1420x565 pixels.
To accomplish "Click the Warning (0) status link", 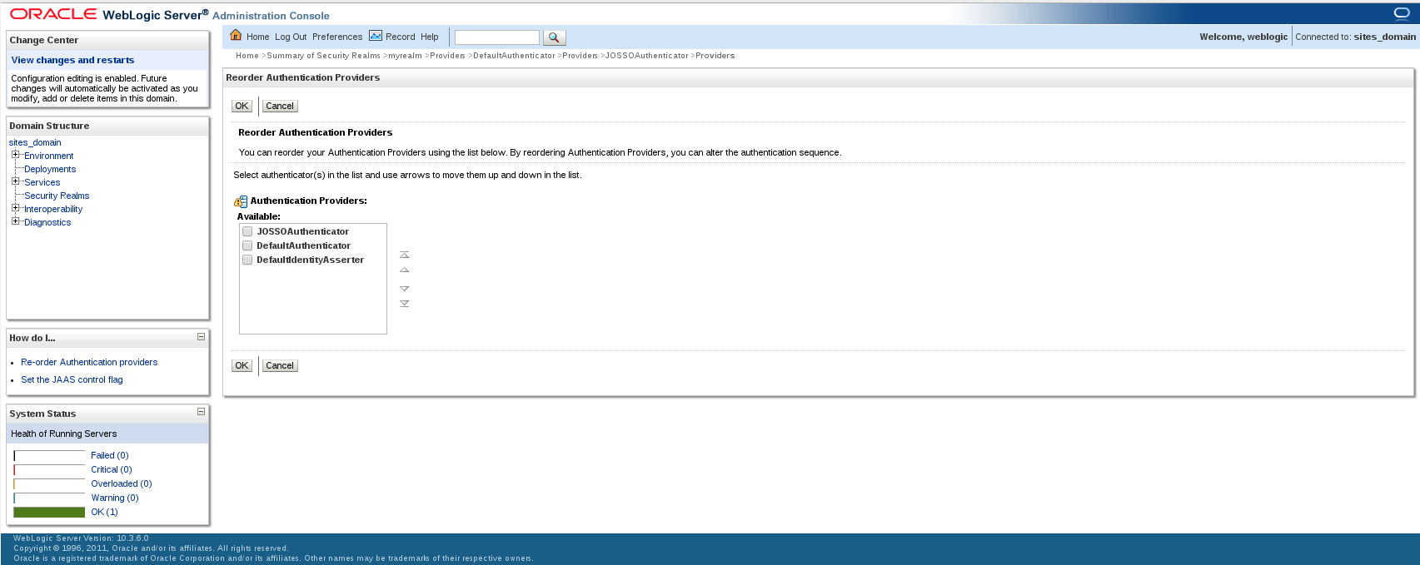I will click(x=115, y=498).
